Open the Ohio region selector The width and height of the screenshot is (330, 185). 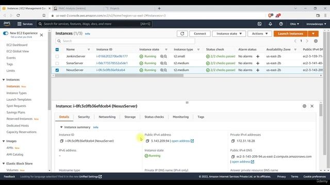[x=294, y=24]
